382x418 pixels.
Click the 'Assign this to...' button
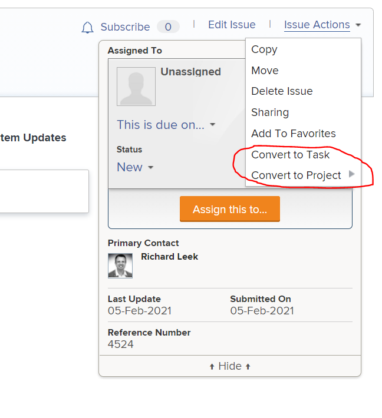click(x=230, y=209)
